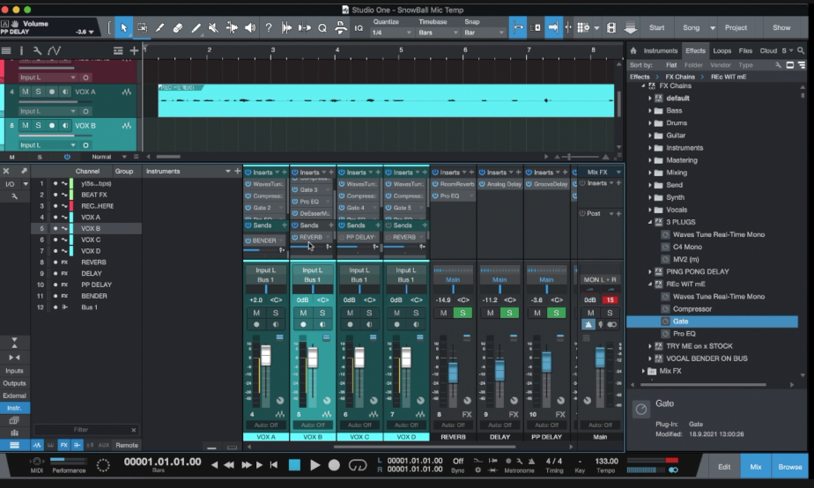Click the wrench options icon above tracks
This screenshot has height=488, width=814.
(x=37, y=50)
